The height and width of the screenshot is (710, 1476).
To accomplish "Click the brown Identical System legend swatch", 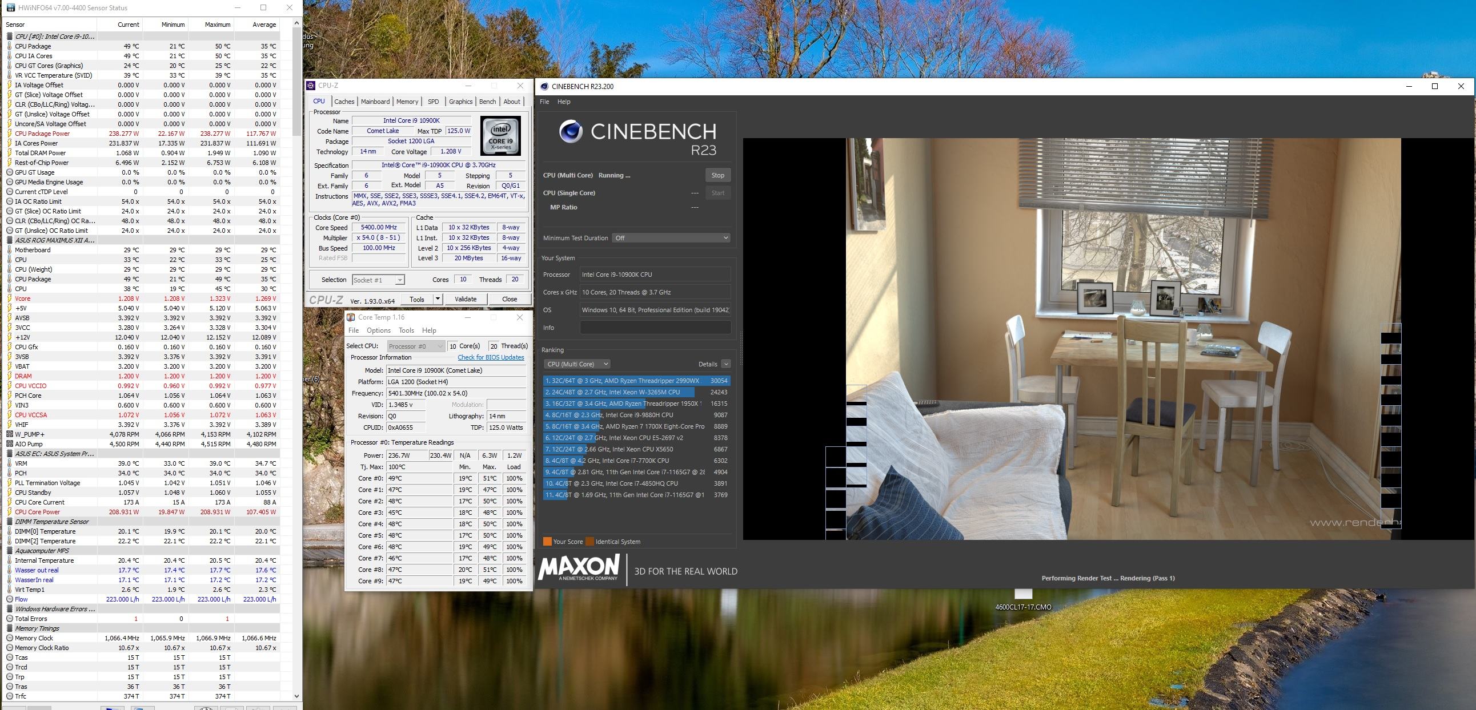I will point(589,542).
